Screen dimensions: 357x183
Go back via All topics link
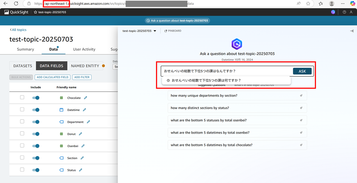(x=18, y=30)
